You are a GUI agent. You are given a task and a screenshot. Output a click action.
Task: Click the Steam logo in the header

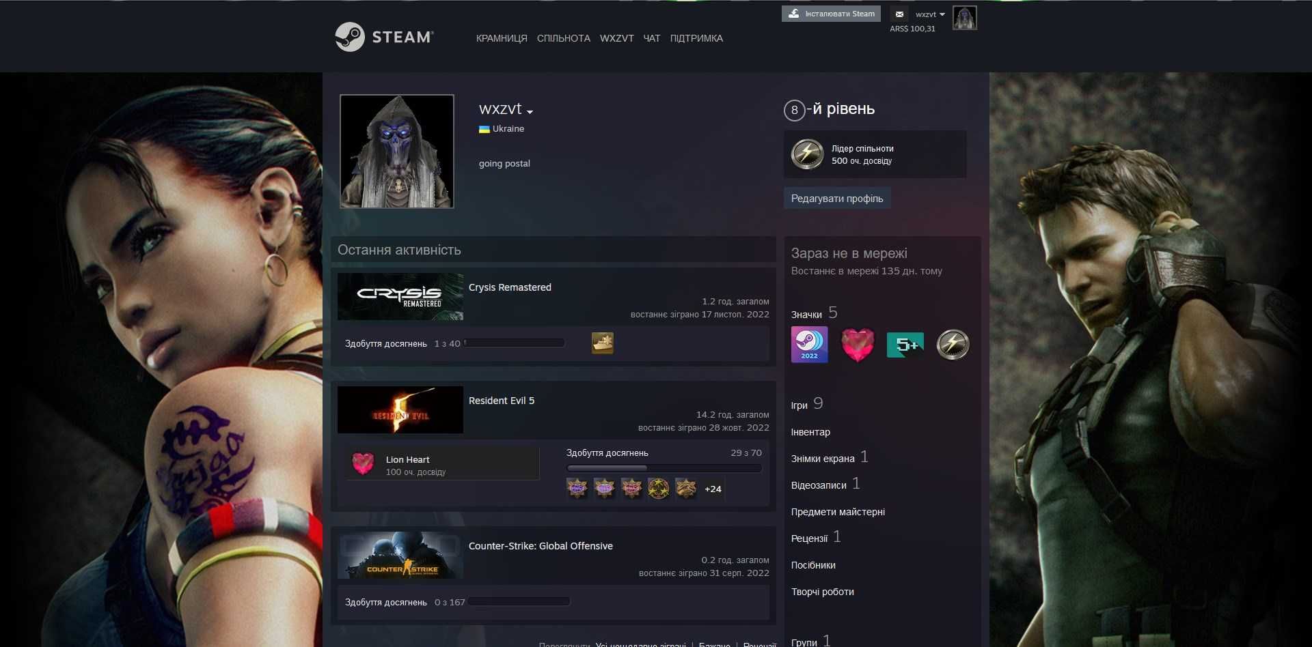click(383, 37)
